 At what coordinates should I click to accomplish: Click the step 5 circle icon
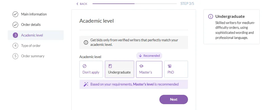click(x=16, y=56)
